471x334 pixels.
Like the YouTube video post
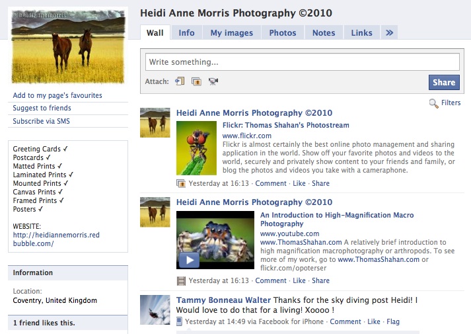pos(299,280)
